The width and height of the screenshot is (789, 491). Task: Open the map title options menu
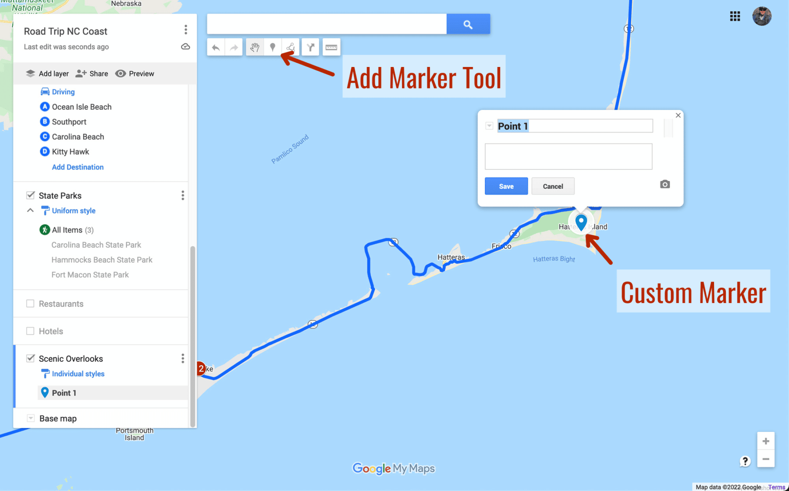click(186, 30)
